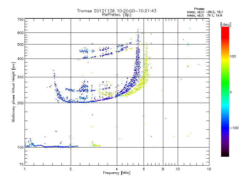This screenshot has width=246, height=184.
Task: Click the y-axis tick label '750'
Action: pyautogui.click(x=20, y=19)
